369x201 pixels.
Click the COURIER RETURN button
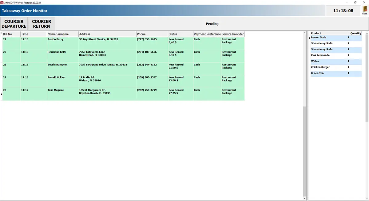42,24
